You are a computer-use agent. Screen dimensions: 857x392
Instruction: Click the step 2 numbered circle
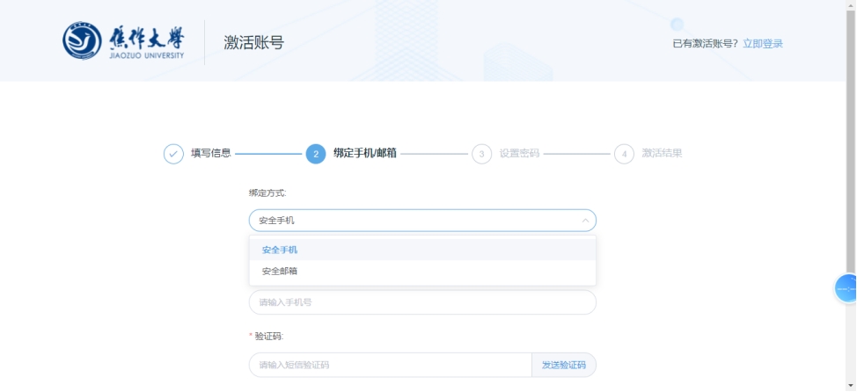[316, 154]
